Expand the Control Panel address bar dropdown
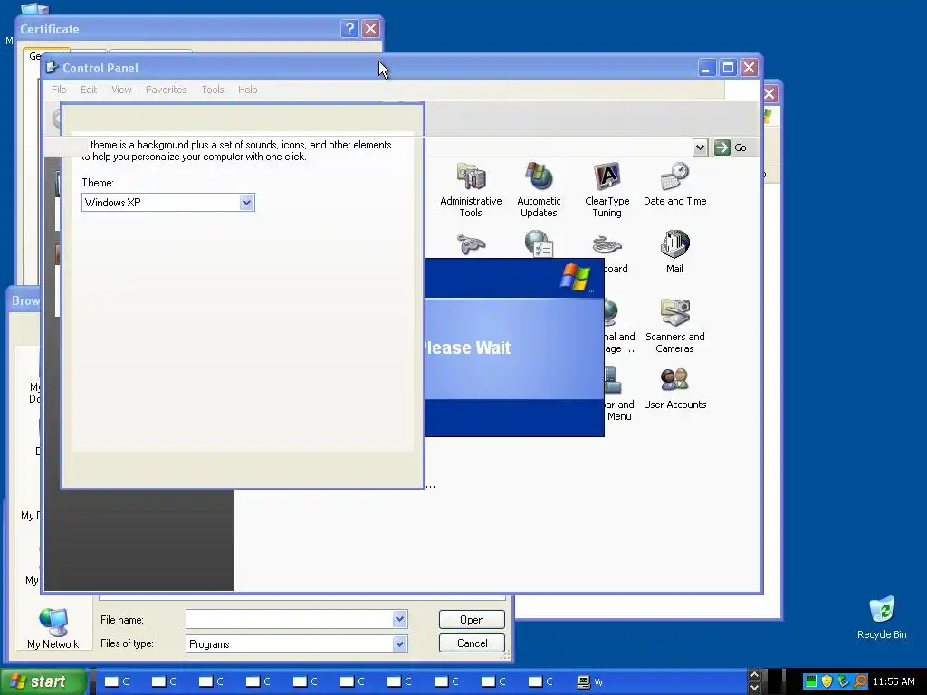The height and width of the screenshot is (695, 927). (700, 148)
